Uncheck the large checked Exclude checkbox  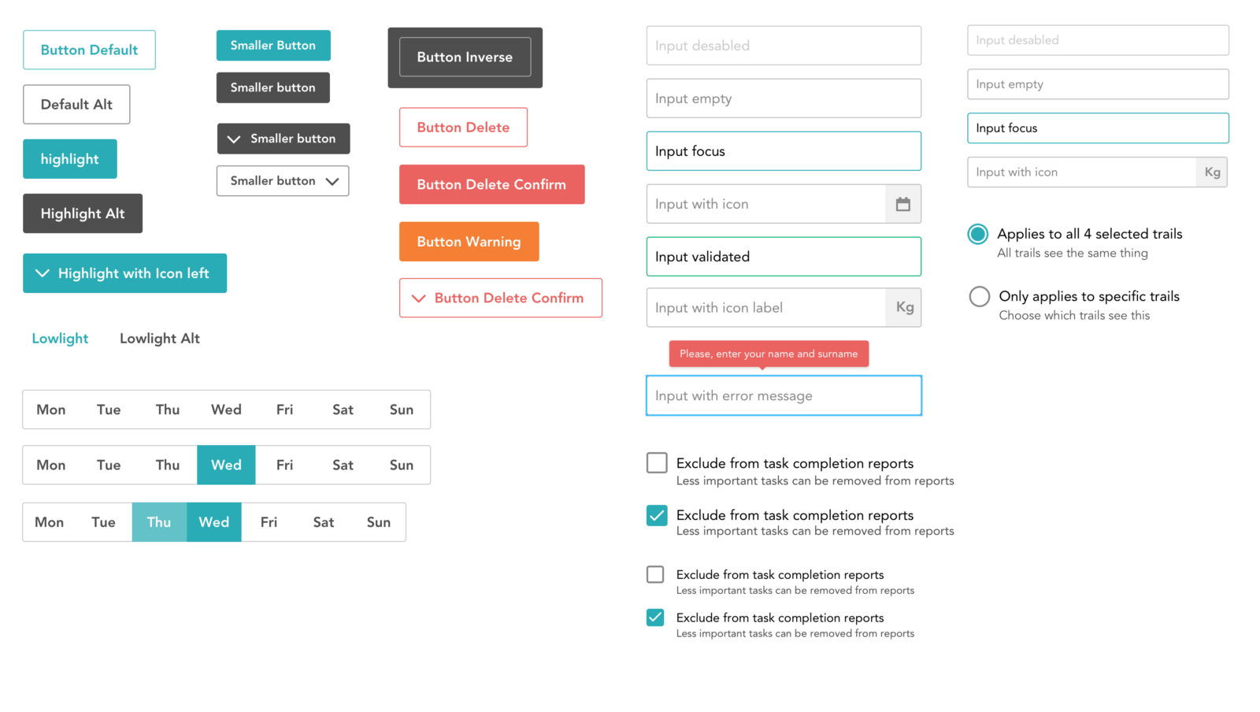click(657, 515)
